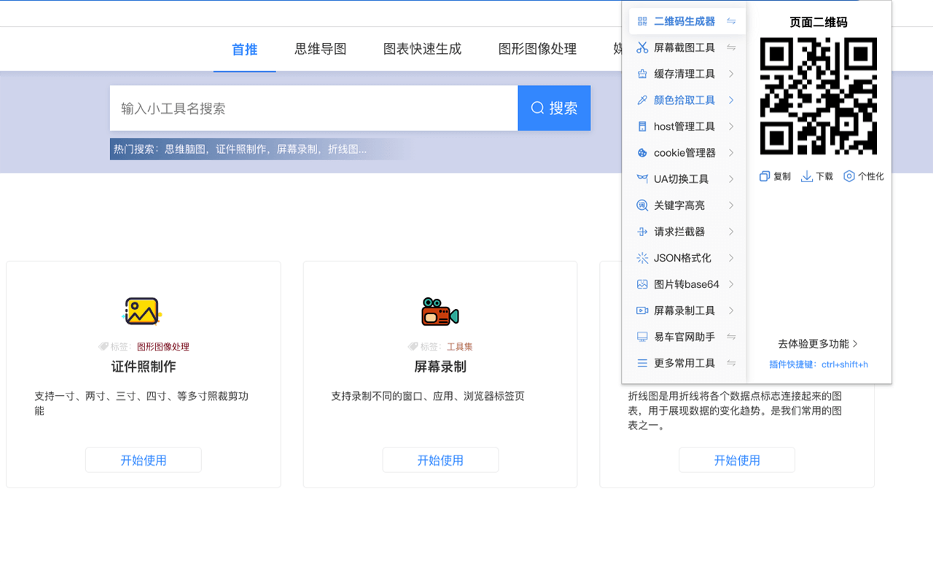The width and height of the screenshot is (933, 583).
Task: Click the screen recording video icon
Action: tap(642, 310)
